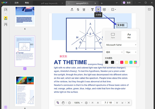
Task: Select the typewriter text tool
Action: tap(92, 10)
